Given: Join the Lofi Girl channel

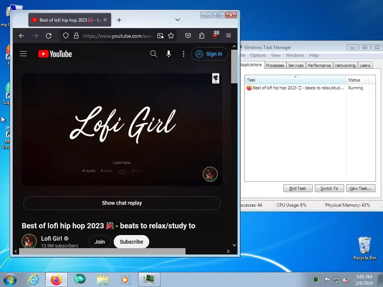Looking at the screenshot, I should [x=99, y=242].
